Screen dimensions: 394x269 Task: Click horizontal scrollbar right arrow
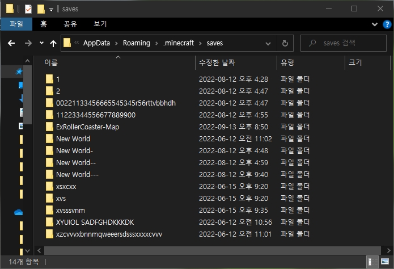tap(388, 251)
